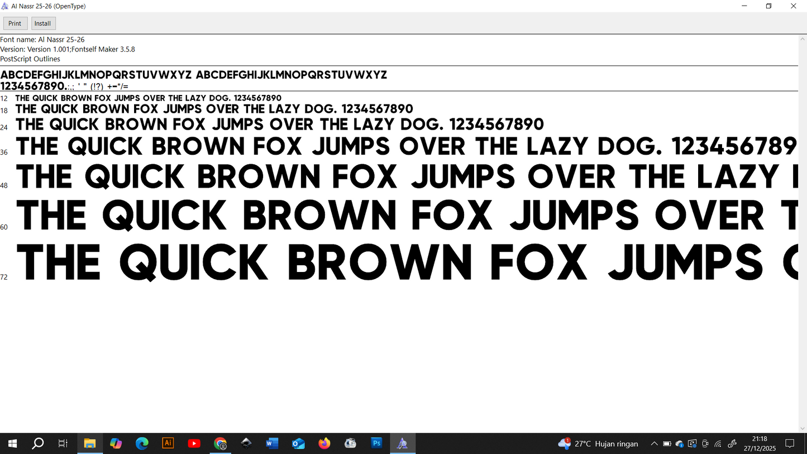This screenshot has height=454, width=807.
Task: Open Outlook from the taskbar
Action: coord(298,443)
